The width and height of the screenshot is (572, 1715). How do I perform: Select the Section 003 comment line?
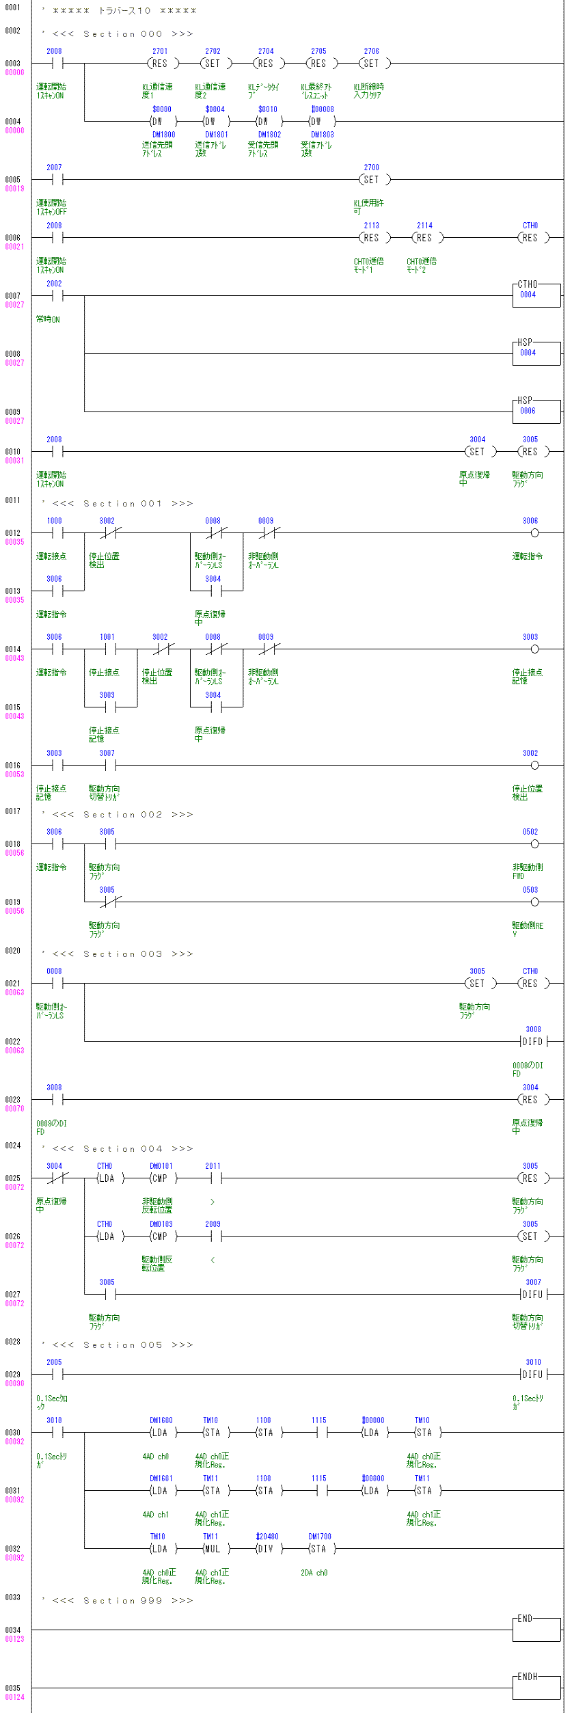click(x=118, y=954)
